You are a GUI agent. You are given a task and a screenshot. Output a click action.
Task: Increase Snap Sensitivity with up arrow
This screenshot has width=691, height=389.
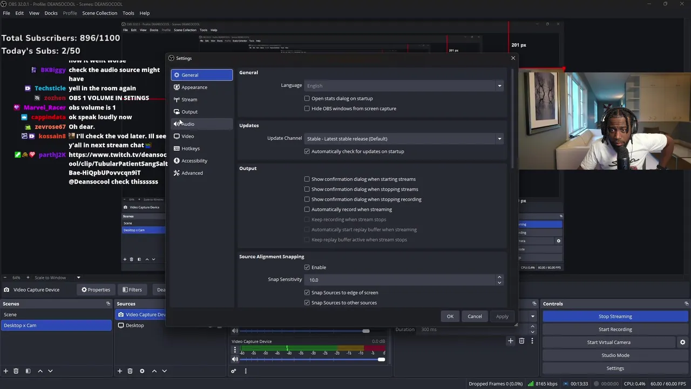pos(499,277)
